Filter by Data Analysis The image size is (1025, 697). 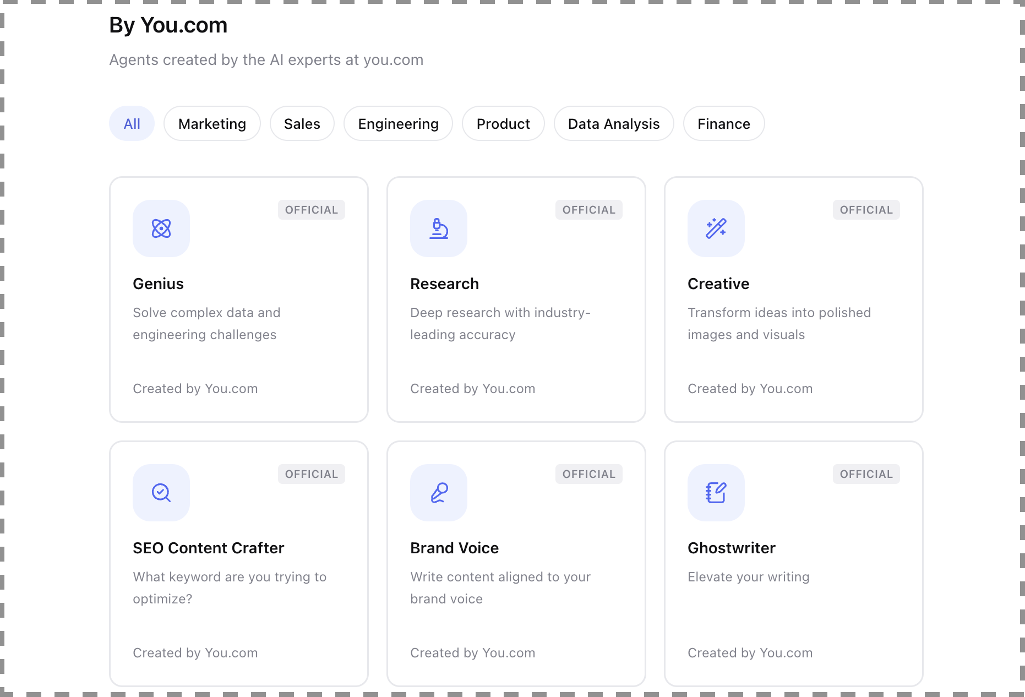(x=614, y=123)
